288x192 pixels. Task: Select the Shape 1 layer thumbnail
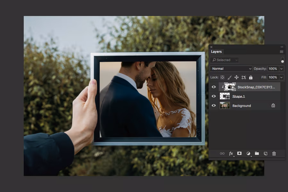coord(224,96)
